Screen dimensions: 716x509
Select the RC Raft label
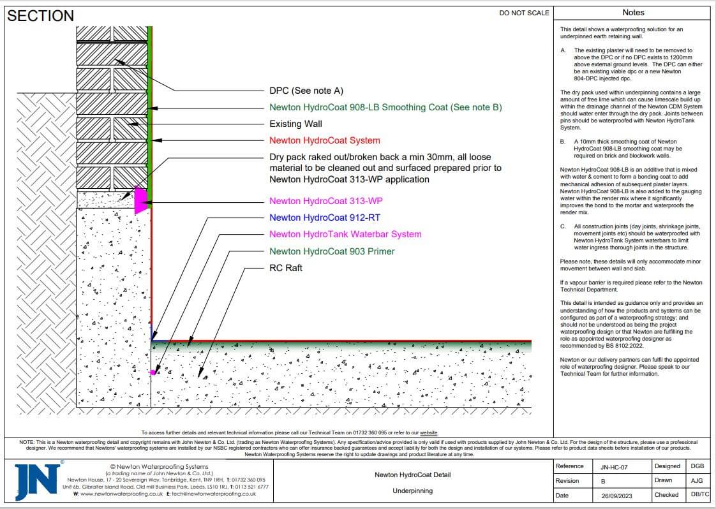[x=286, y=268]
